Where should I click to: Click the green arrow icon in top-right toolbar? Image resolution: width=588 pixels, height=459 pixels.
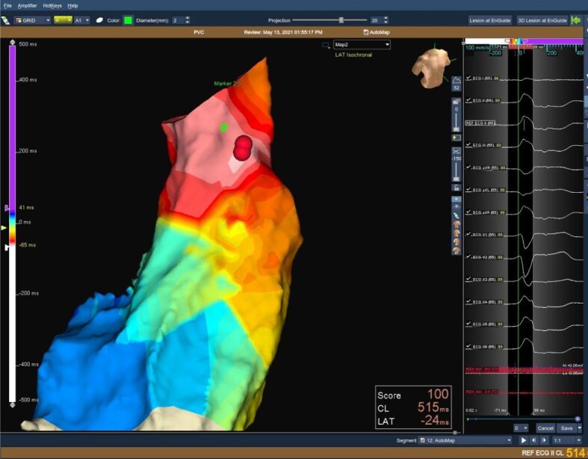click(x=575, y=20)
